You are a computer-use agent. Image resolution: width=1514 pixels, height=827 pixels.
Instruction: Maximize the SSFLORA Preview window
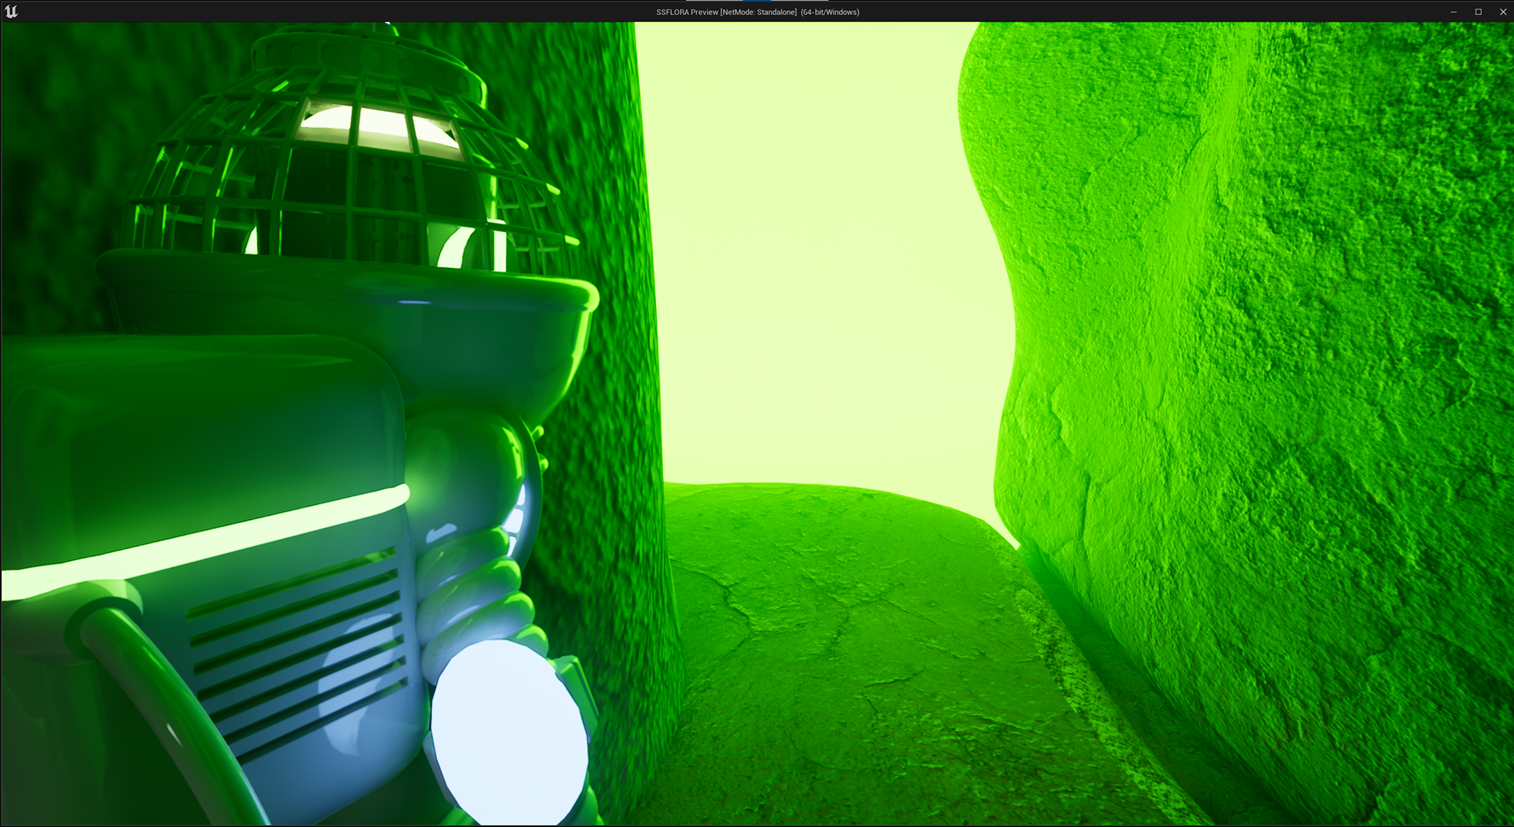(x=1479, y=12)
